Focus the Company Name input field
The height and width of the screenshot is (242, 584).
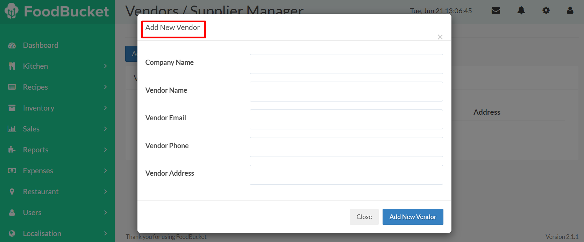coord(346,64)
